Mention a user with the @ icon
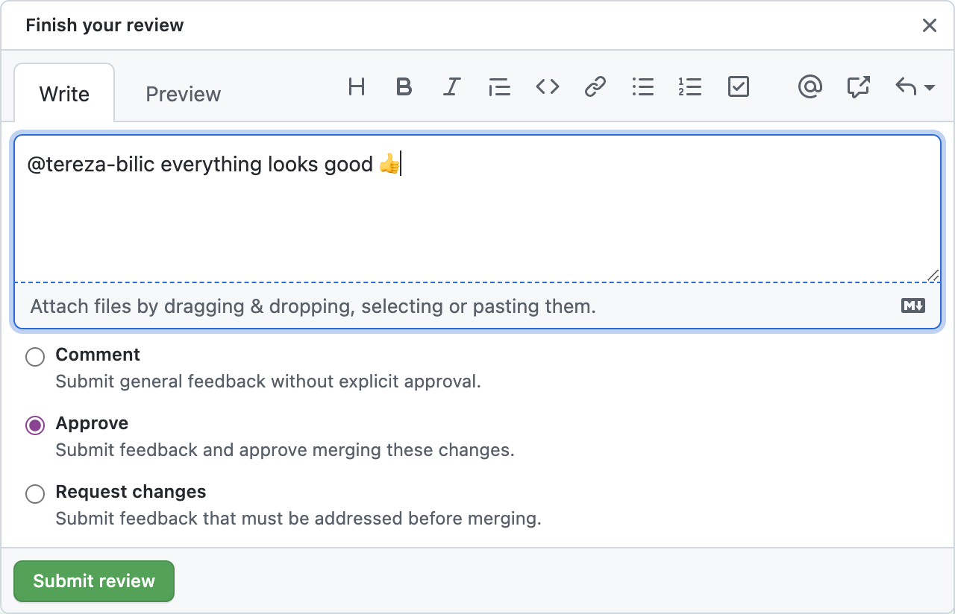 (x=810, y=87)
